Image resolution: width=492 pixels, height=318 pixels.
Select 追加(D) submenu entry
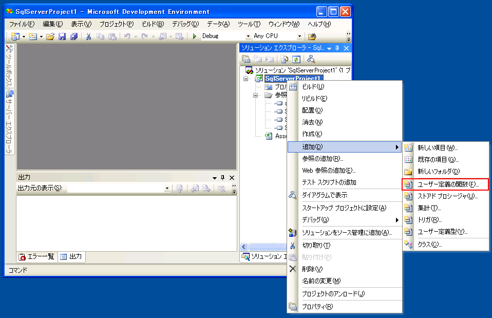[x=345, y=147]
